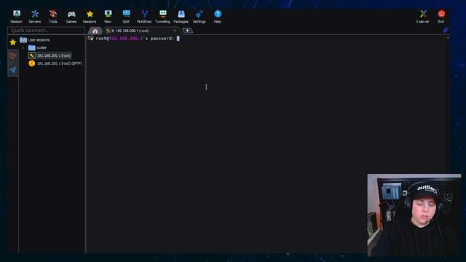Expand the outlier folder chevron

point(23,47)
